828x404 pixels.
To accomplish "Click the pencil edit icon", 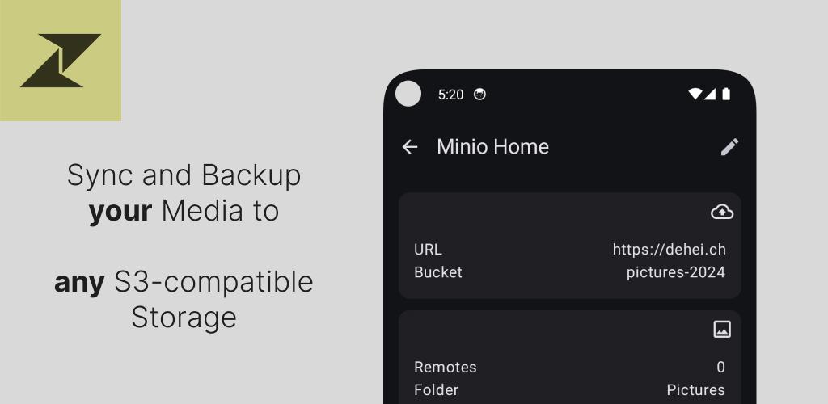I will (729, 146).
